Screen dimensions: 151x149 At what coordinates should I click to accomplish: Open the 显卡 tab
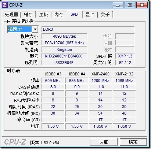[90, 15]
